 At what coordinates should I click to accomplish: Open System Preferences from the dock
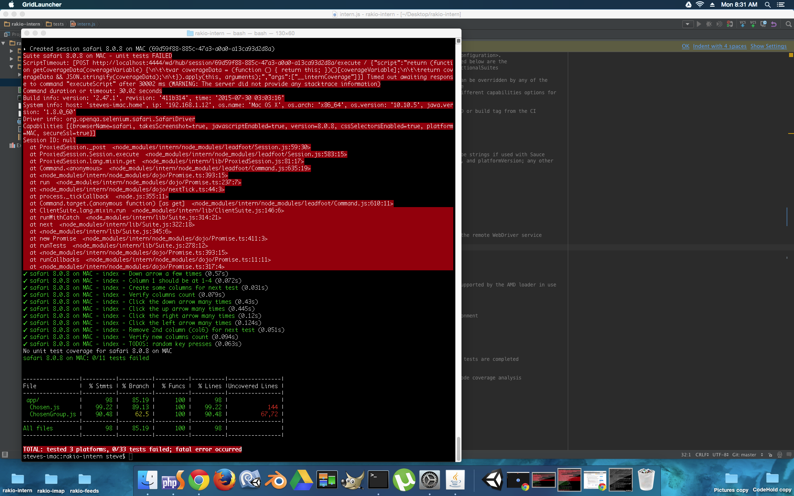click(430, 480)
